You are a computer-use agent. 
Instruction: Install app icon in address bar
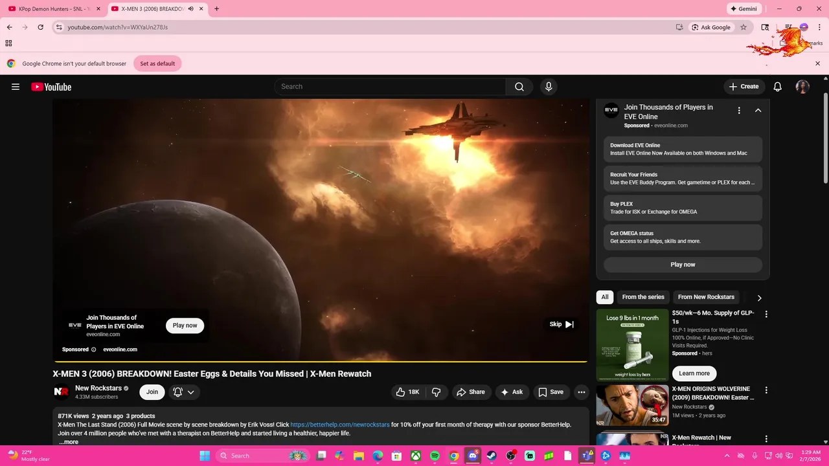679,27
